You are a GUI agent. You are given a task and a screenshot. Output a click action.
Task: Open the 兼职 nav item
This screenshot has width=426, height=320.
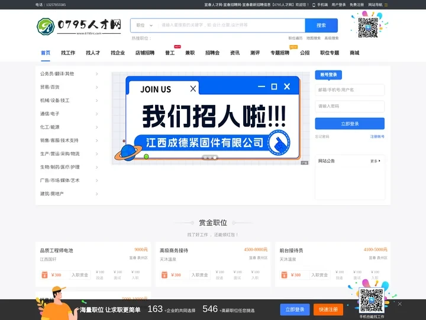click(x=190, y=53)
